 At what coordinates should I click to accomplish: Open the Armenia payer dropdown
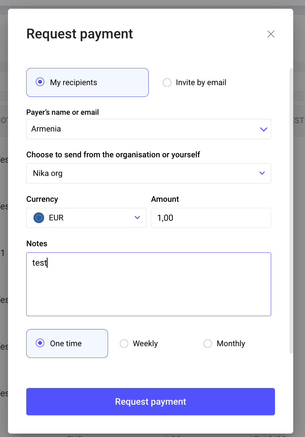[148, 129]
